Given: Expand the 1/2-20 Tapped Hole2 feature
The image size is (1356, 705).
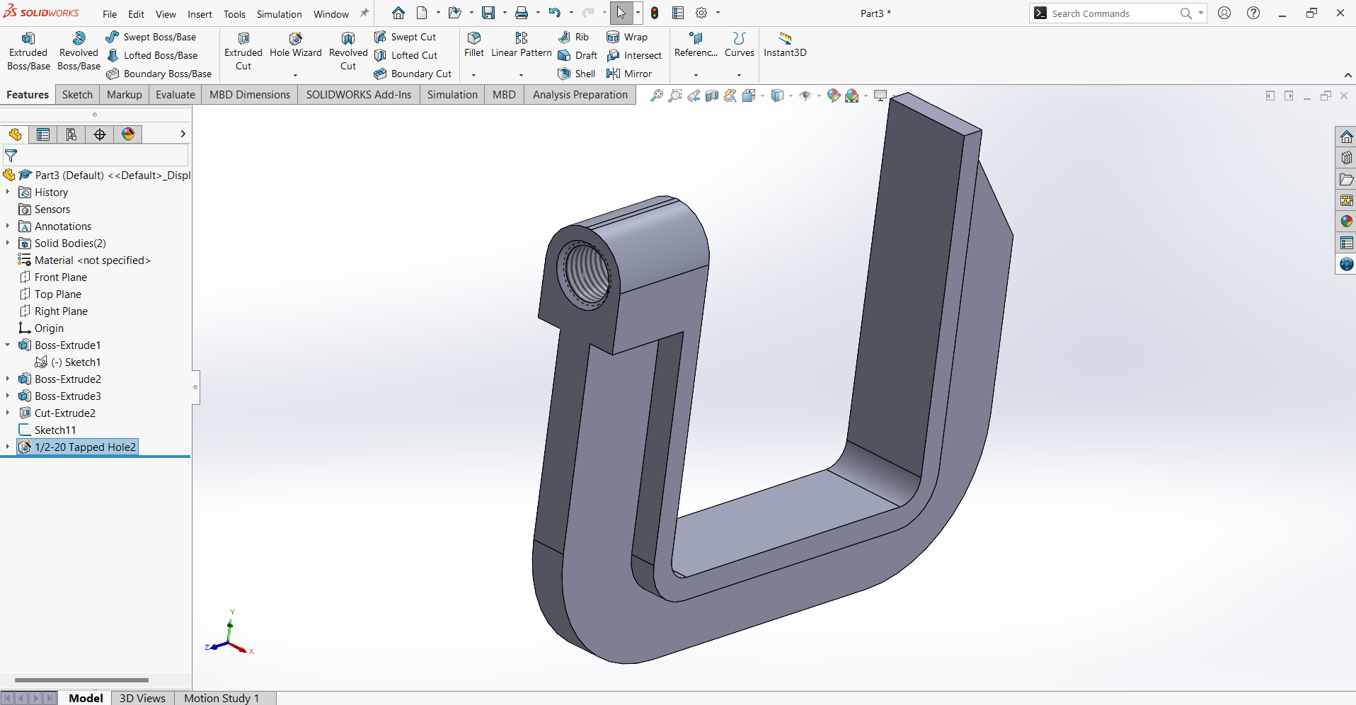Looking at the screenshot, I should coord(8,447).
